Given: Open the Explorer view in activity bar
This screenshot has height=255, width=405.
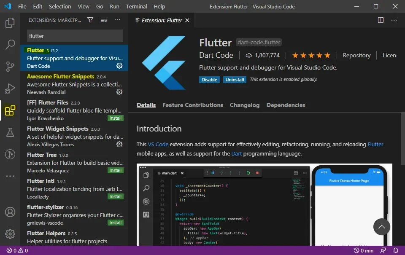Looking at the screenshot, I should [x=10, y=23].
